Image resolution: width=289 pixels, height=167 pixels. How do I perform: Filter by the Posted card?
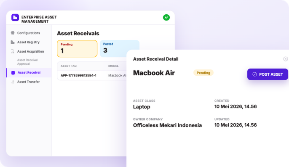coord(120,49)
